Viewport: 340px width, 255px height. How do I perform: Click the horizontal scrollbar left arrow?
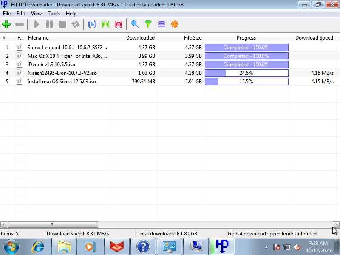[3, 224]
